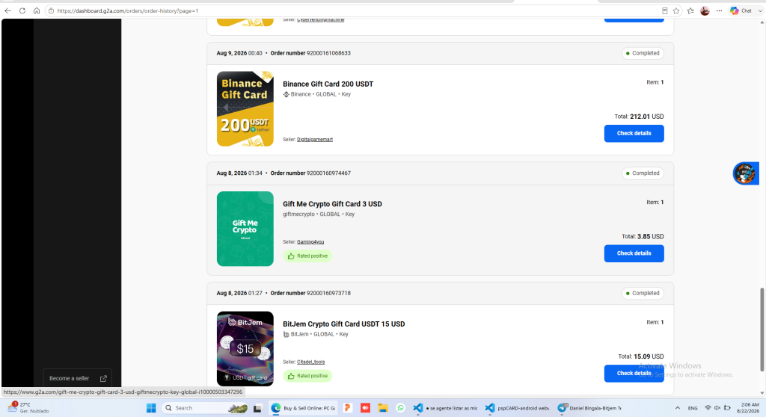Image resolution: width=766 pixels, height=417 pixels.
Task: Open the Copilot Chat button
Action: point(741,10)
